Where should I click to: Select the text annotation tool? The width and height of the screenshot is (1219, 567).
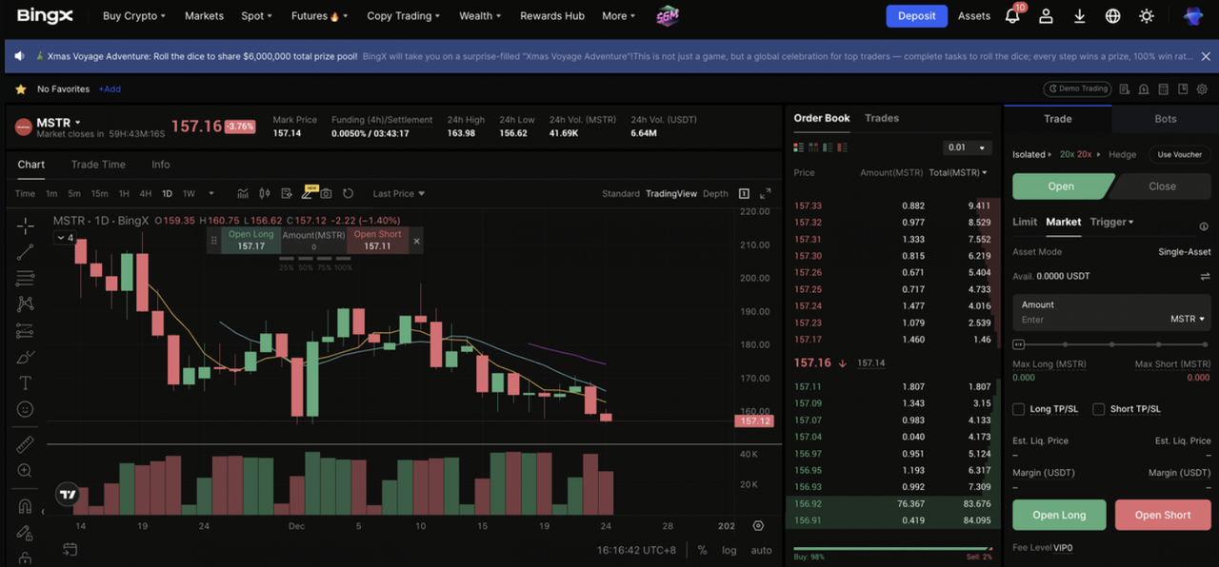coord(26,382)
